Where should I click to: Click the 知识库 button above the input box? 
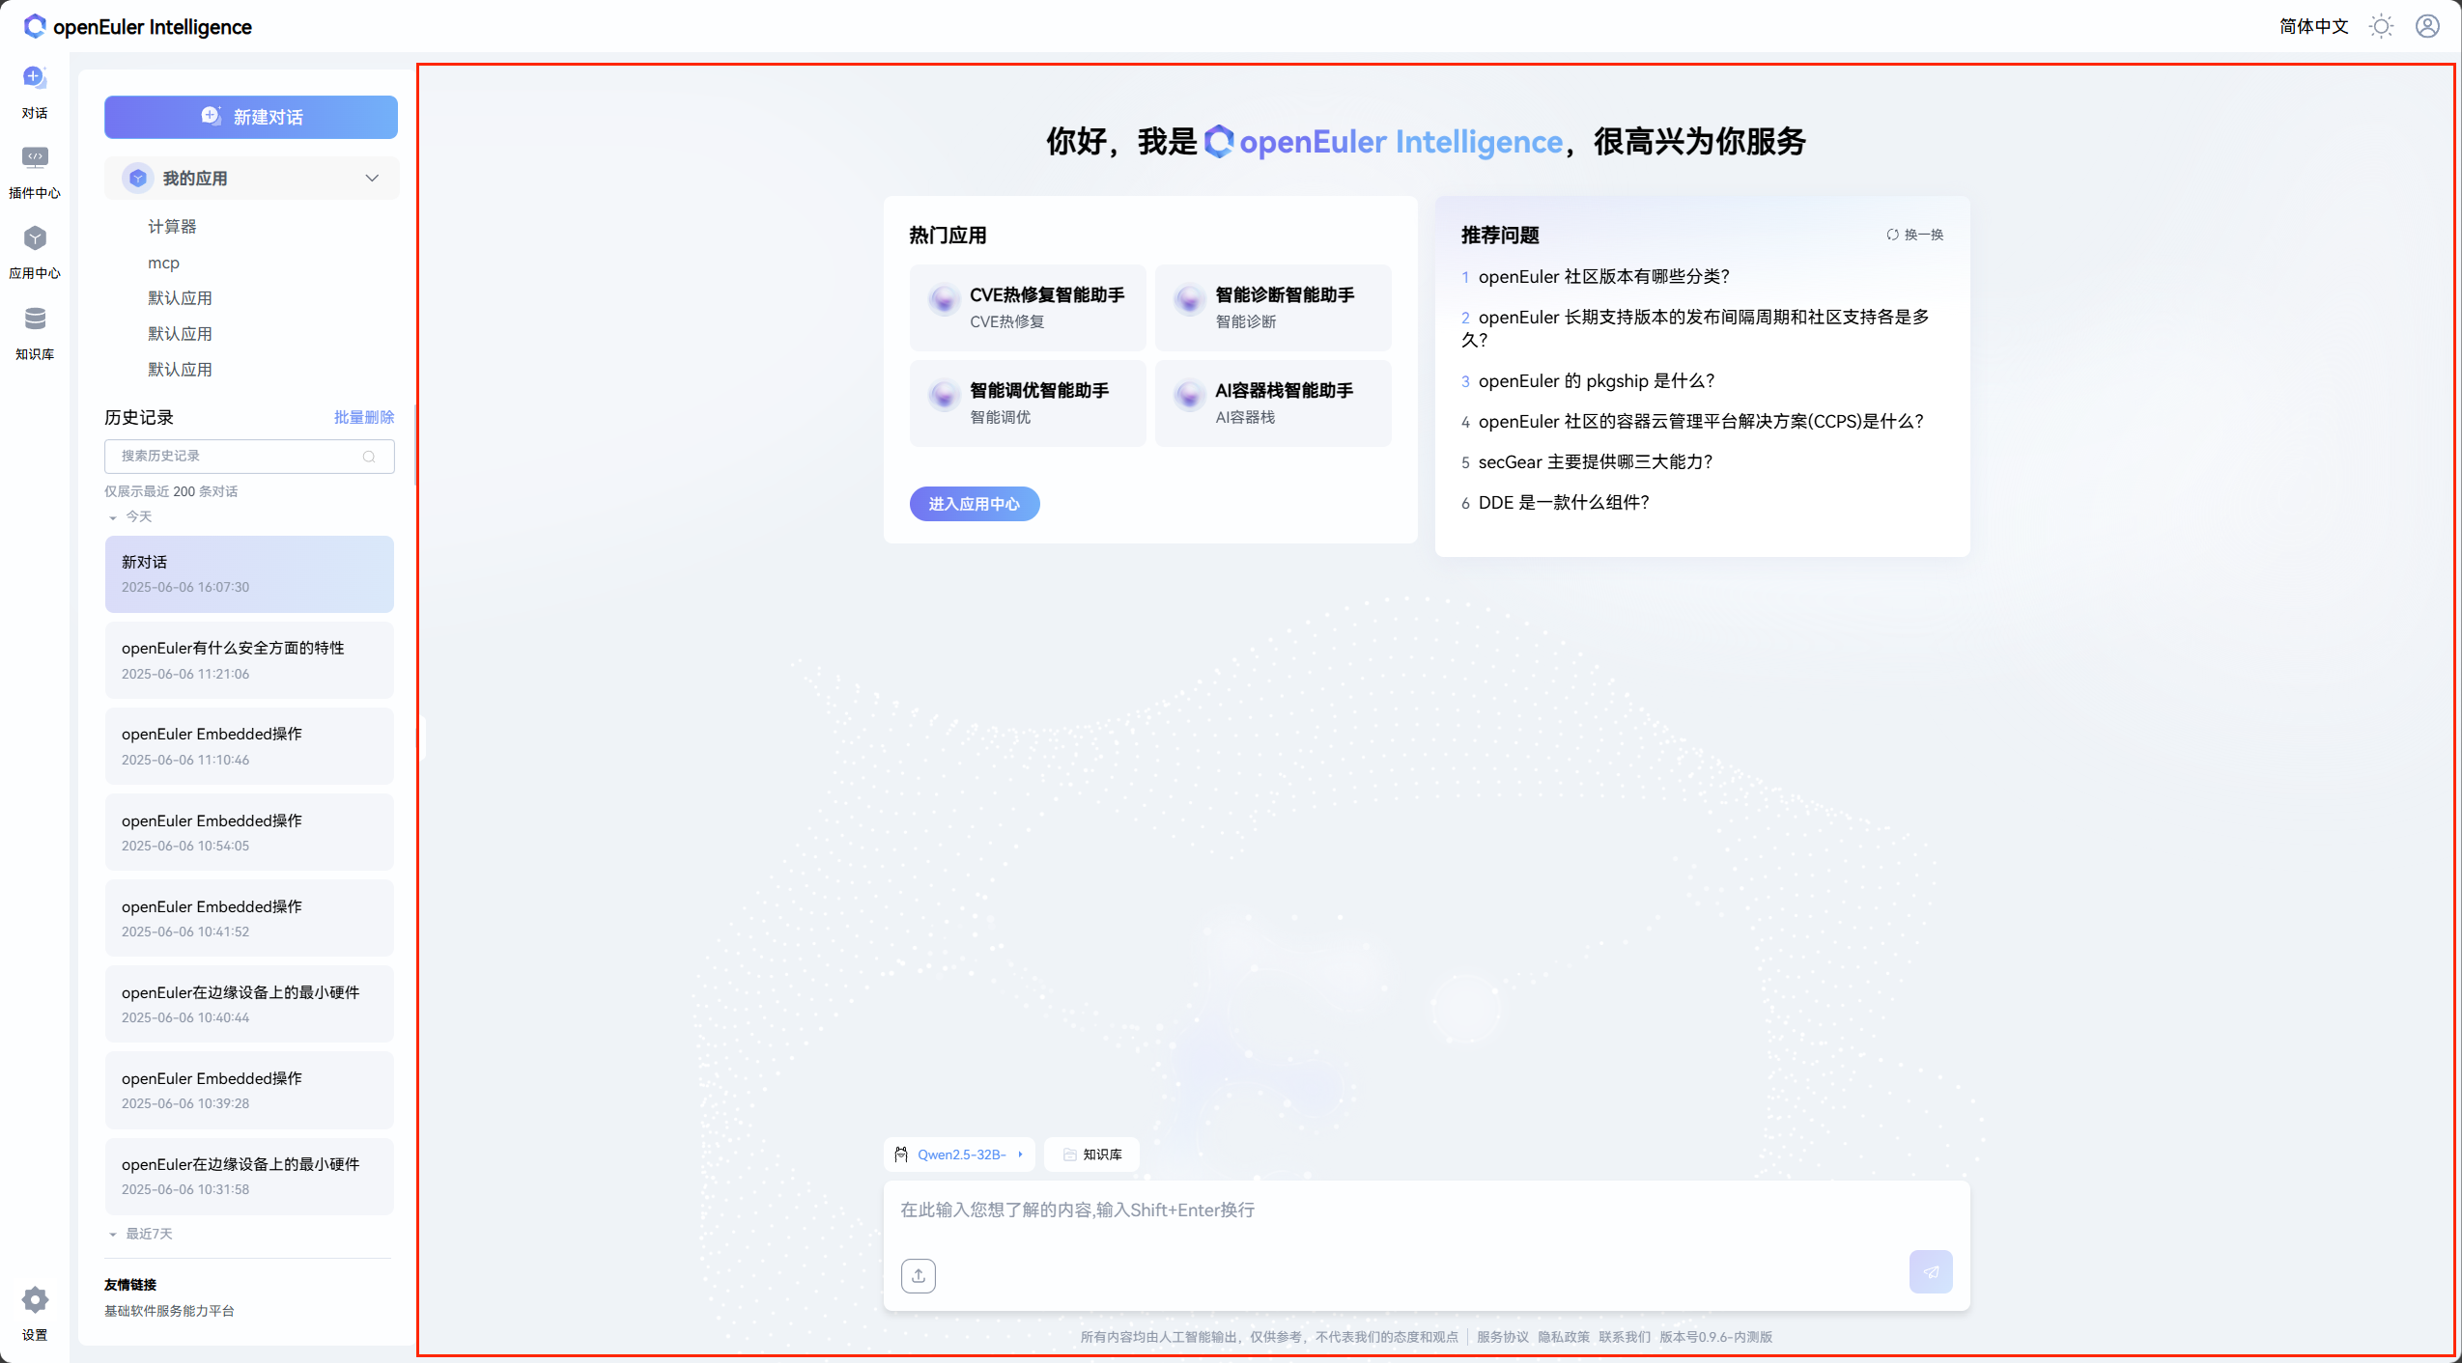[1091, 1154]
